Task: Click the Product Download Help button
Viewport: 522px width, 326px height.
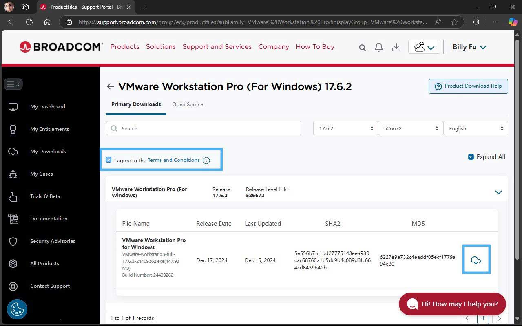Action: pyautogui.click(x=468, y=86)
